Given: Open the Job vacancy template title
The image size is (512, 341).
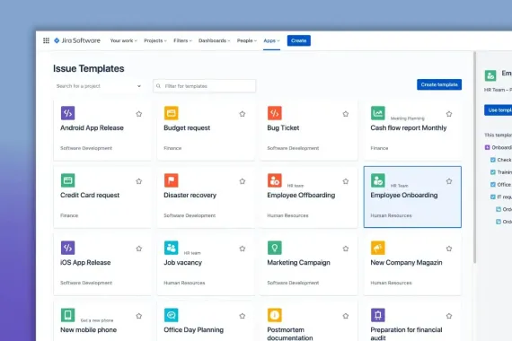Looking at the screenshot, I should click(x=183, y=262).
